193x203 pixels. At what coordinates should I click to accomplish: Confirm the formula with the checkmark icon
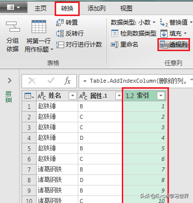[x=51, y=81]
